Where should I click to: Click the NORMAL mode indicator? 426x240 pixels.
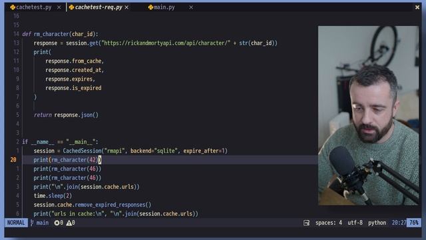coord(16,223)
